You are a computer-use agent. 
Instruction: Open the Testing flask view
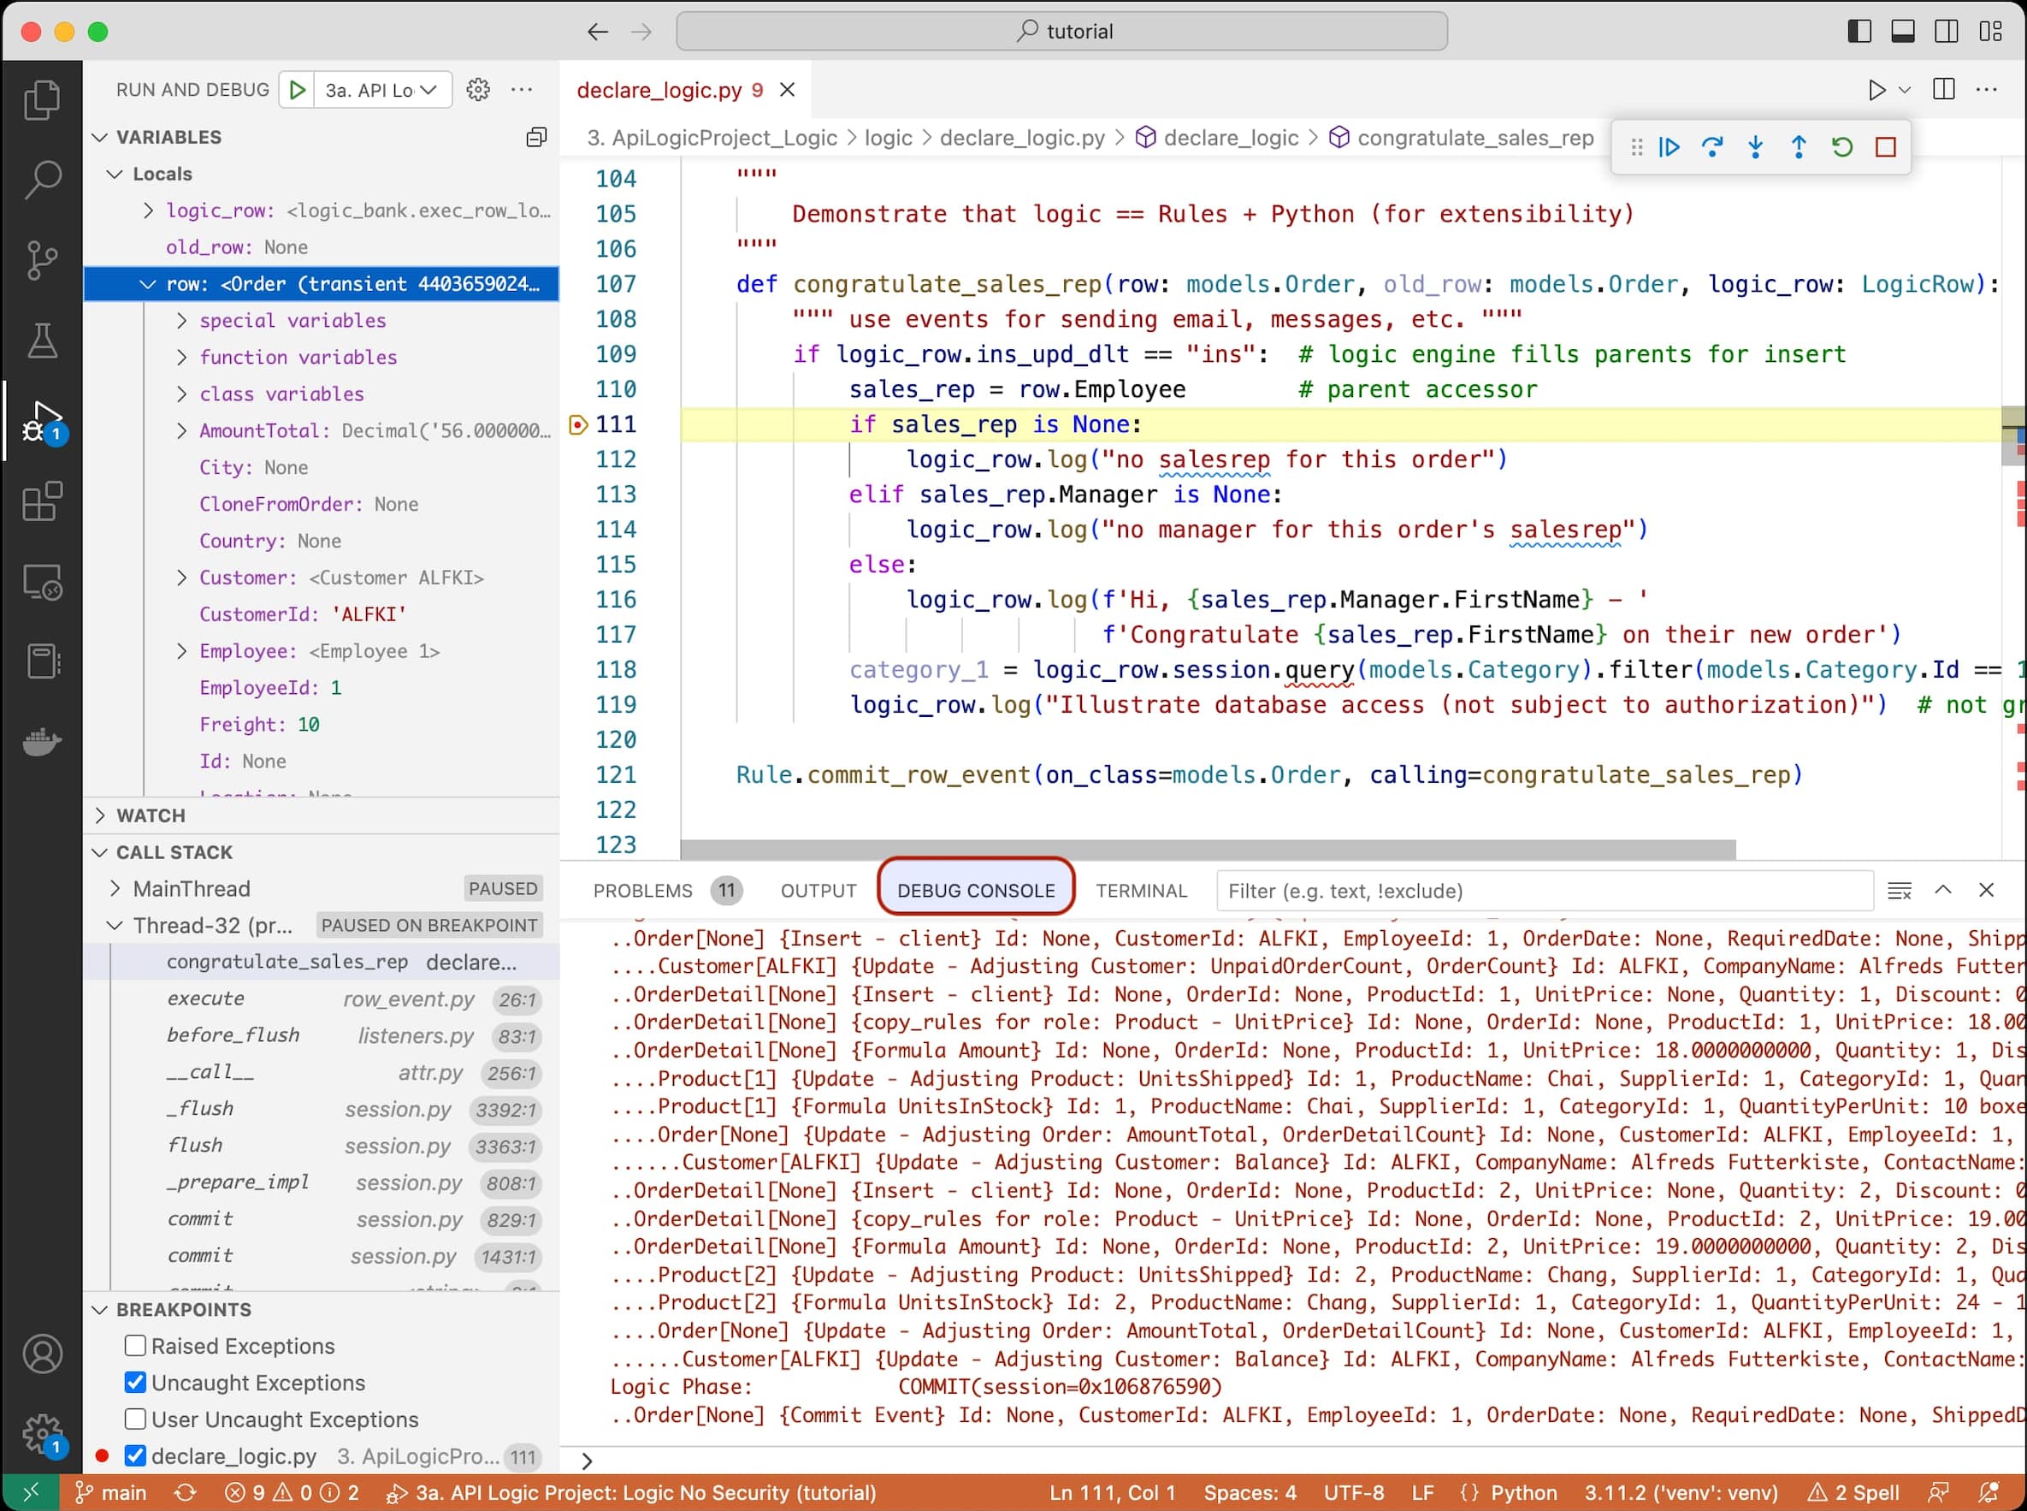42,341
